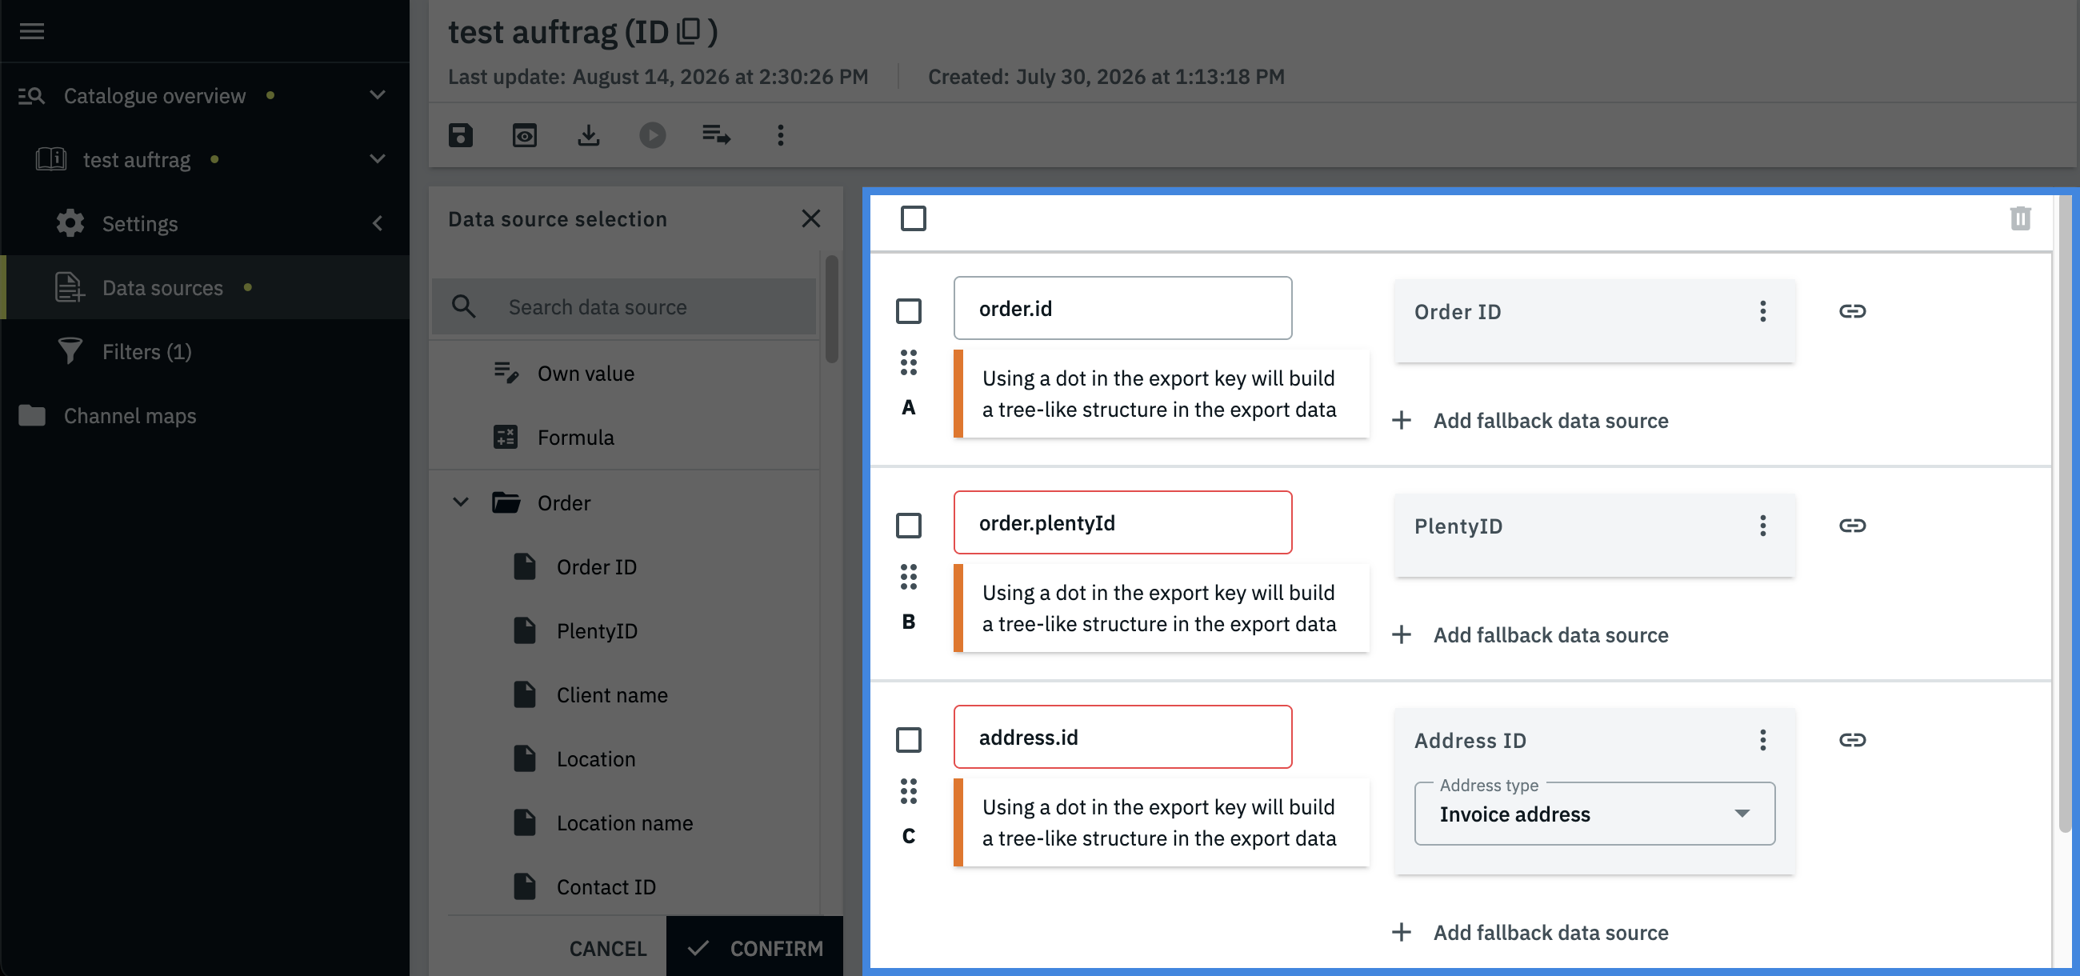2080x976 pixels.
Task: Open the hamburger navigation menu
Action: (x=31, y=30)
